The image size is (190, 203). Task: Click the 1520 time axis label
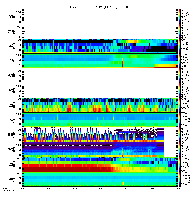pyautogui.click(x=126, y=189)
